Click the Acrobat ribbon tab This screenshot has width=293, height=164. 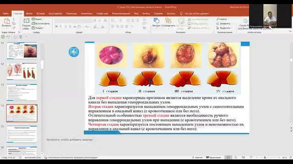[171, 13]
